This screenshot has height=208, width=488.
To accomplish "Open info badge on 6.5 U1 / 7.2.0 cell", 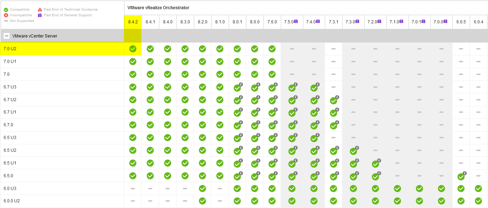I will [x=379, y=161].
